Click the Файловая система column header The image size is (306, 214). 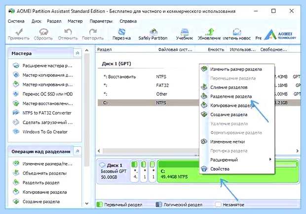tap(175, 49)
